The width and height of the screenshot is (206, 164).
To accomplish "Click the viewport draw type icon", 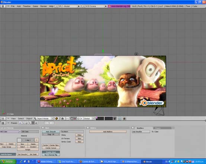I will 57,118.
